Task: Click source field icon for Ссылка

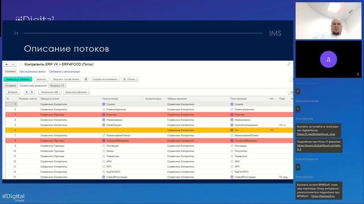Action: click(104, 104)
